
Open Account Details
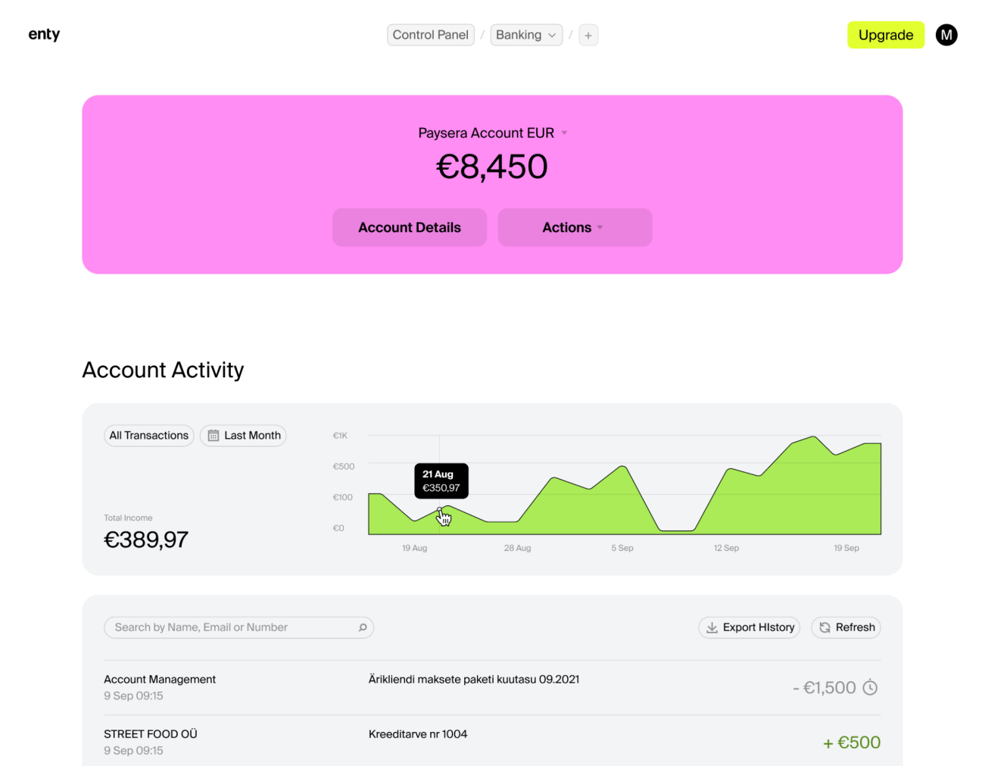click(x=410, y=227)
